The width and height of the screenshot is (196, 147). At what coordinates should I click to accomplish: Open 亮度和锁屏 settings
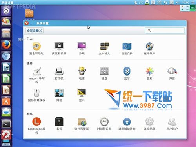pyautogui.click(x=59, y=48)
